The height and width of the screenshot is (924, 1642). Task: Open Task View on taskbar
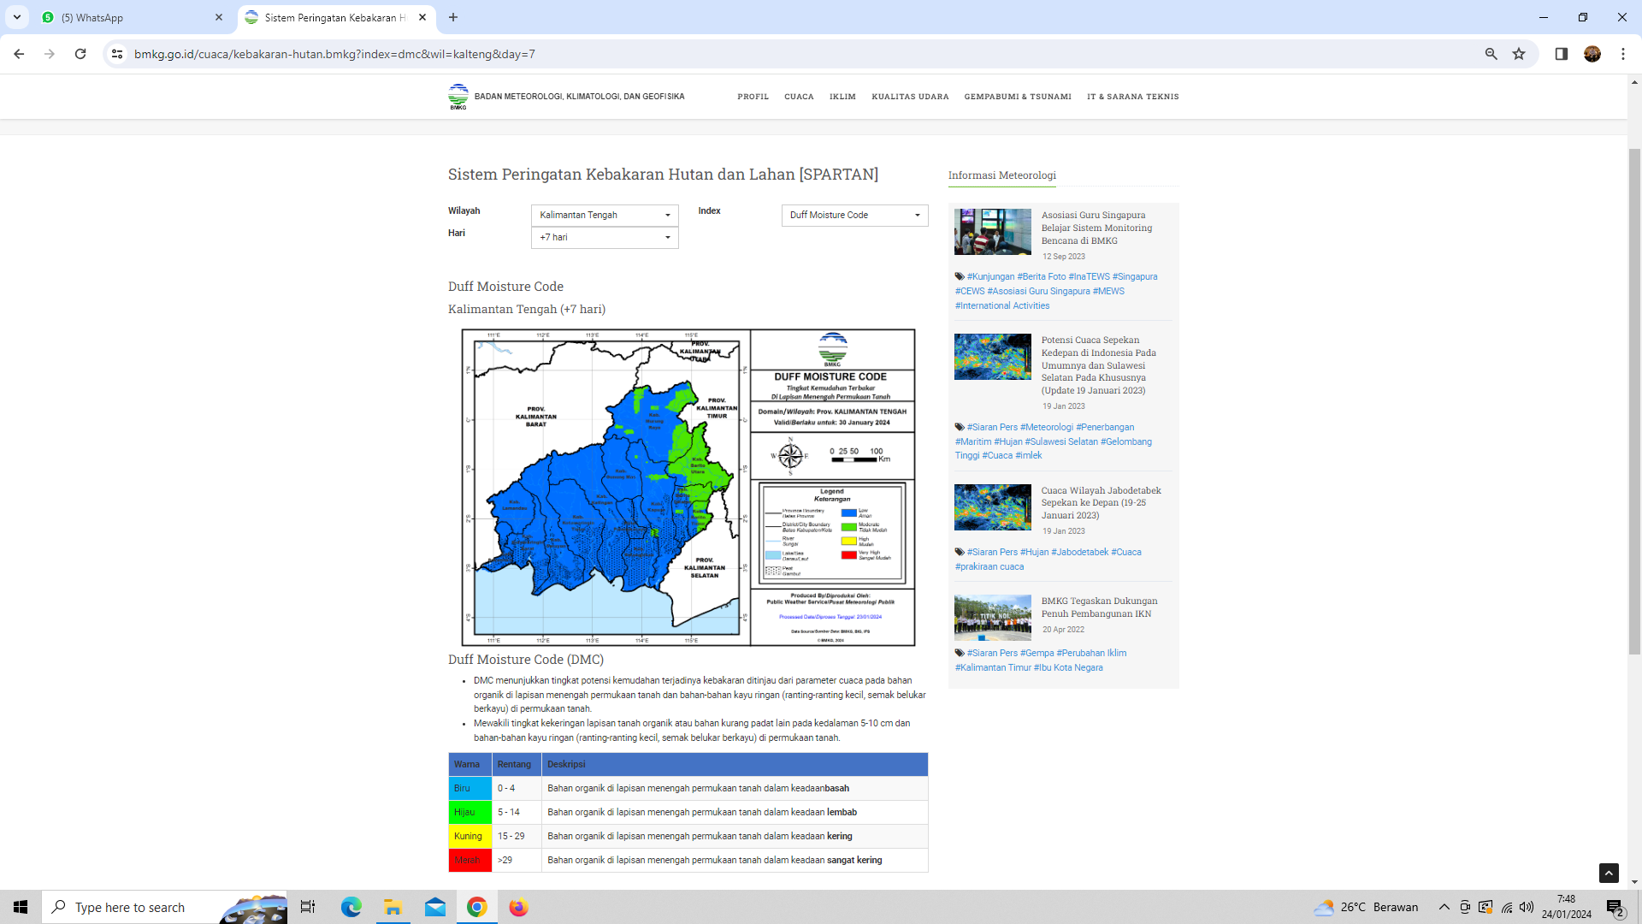(308, 907)
